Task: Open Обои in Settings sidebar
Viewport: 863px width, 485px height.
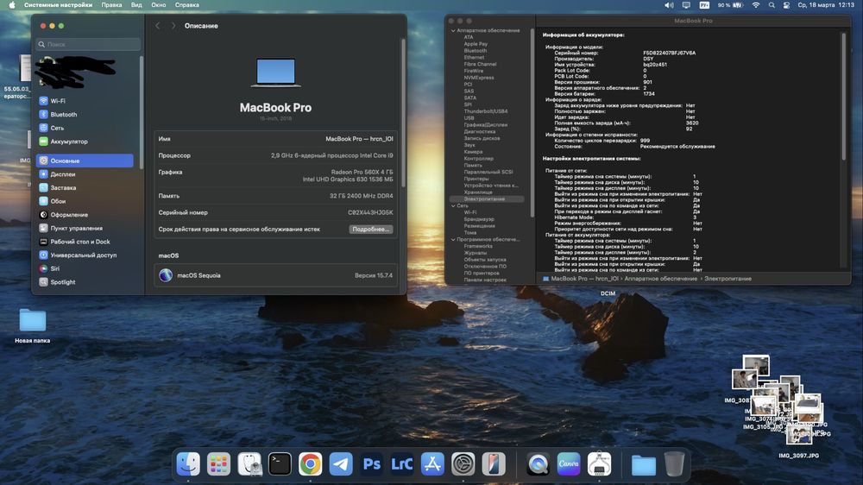Action: pos(85,201)
